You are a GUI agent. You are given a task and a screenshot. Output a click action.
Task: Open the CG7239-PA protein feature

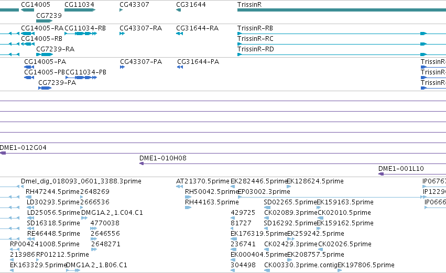pyautogui.click(x=45, y=88)
